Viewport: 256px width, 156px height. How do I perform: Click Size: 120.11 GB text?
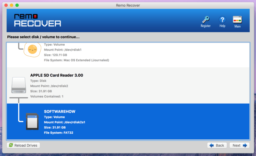55,55
